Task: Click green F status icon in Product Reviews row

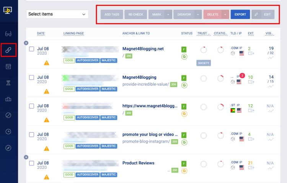Action: click(184, 164)
